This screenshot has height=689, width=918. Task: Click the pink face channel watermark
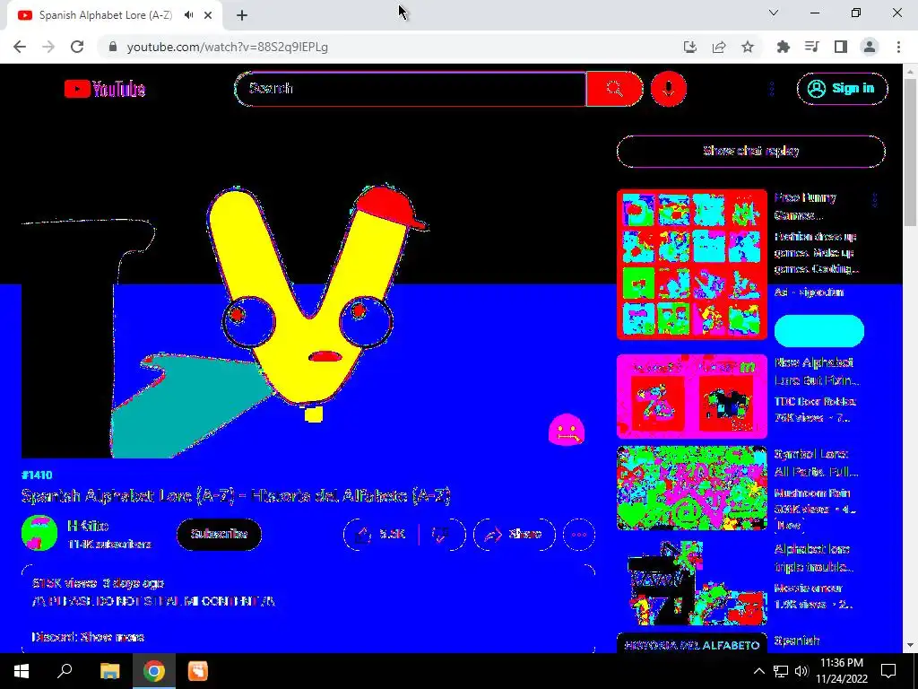[567, 430]
